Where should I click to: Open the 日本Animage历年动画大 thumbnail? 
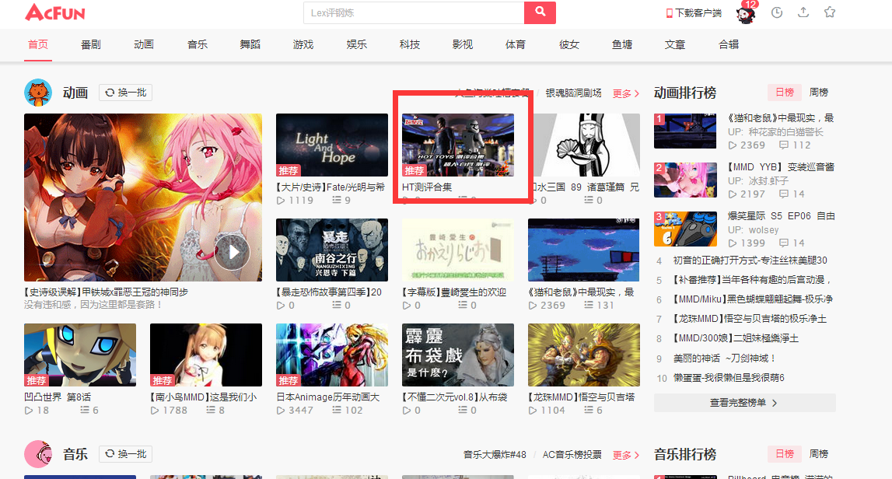pos(331,355)
